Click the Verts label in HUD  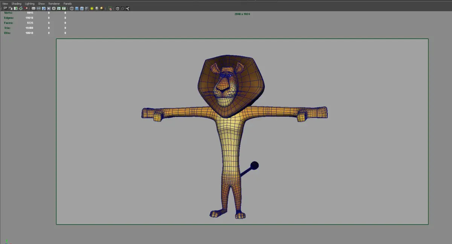pyautogui.click(x=8, y=13)
